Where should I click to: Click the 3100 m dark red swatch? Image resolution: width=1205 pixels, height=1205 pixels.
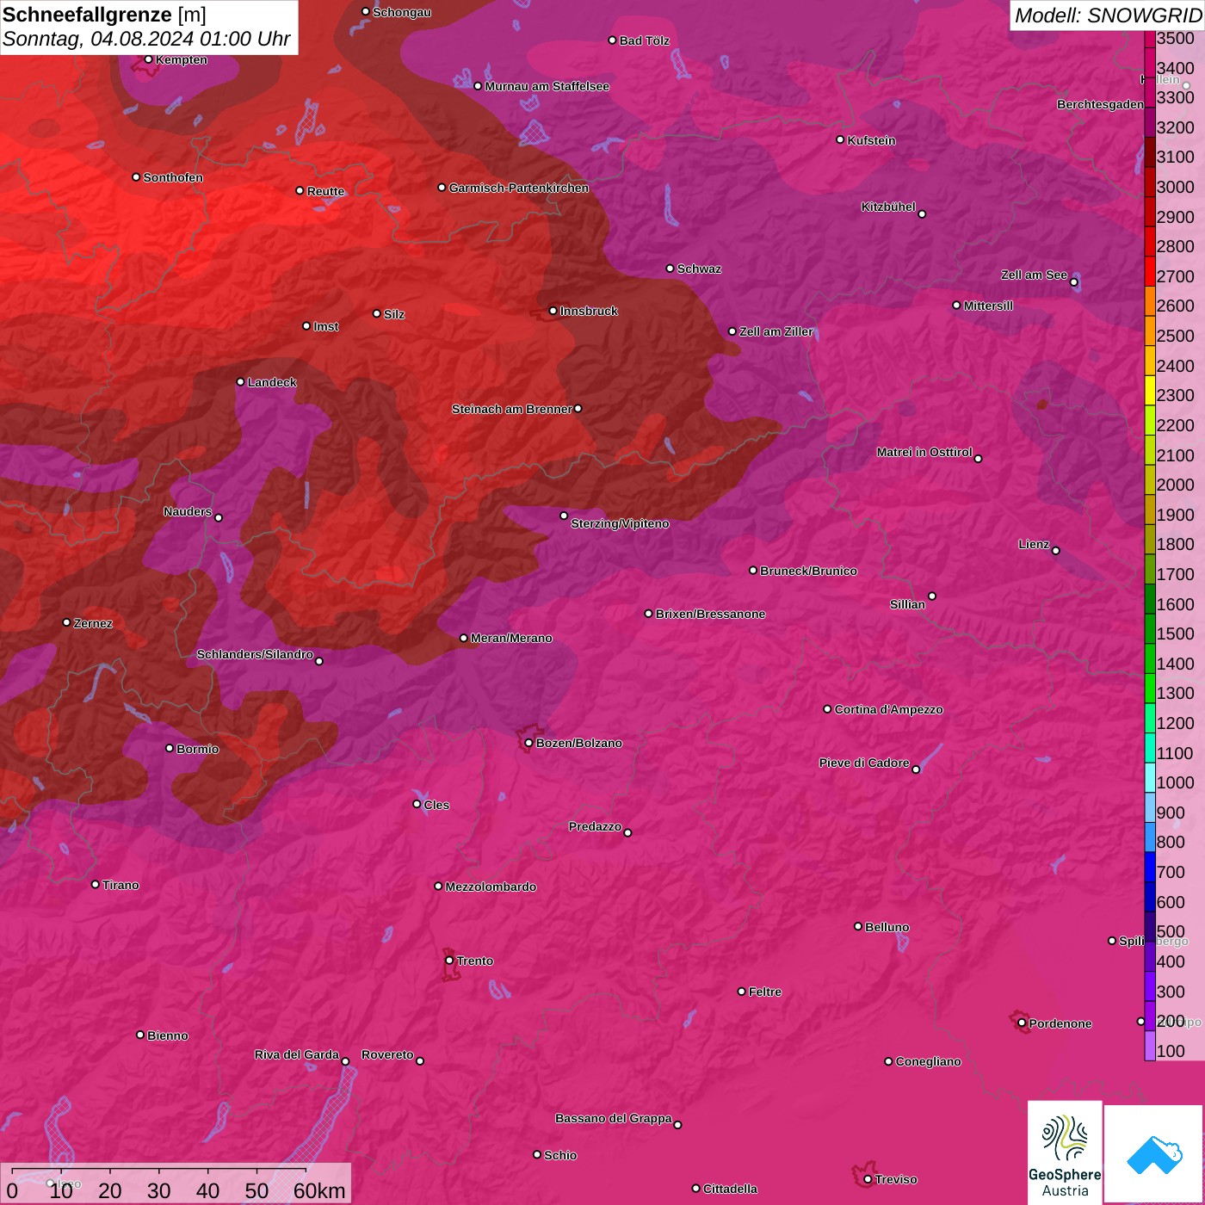(1150, 151)
